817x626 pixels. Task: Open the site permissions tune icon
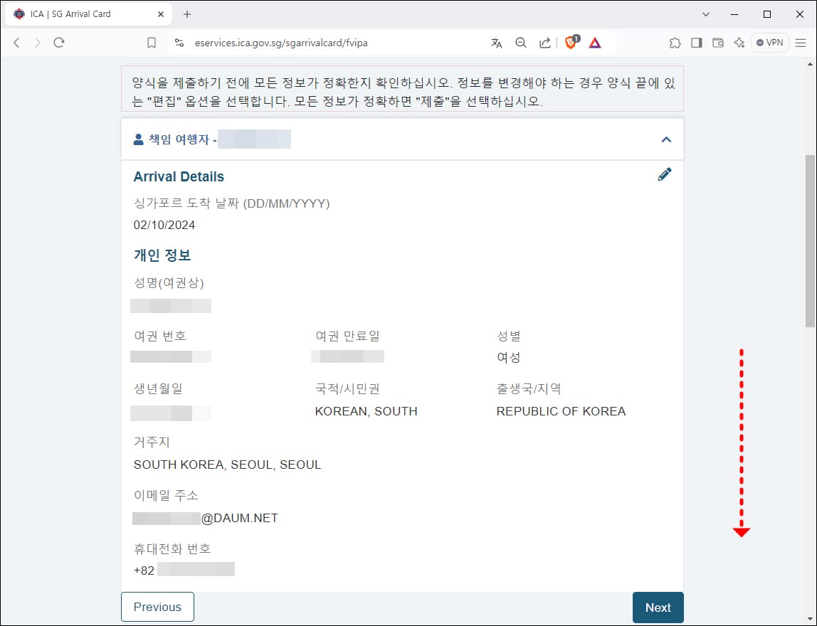pyautogui.click(x=179, y=42)
